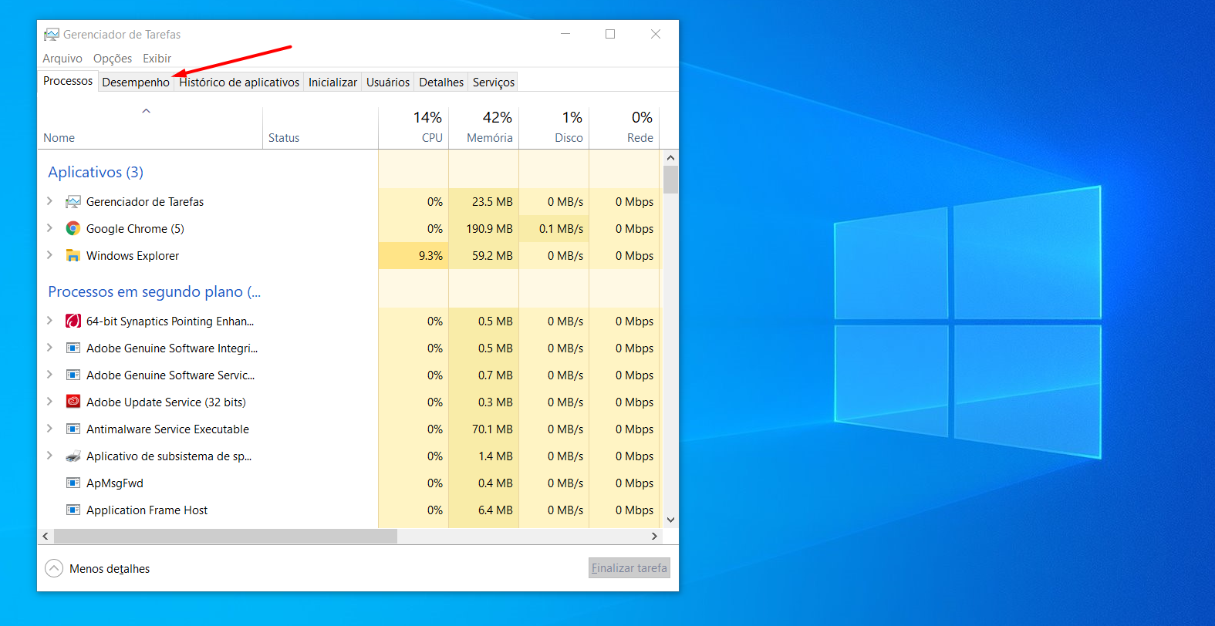Screen dimensions: 1215x626
Task: Sort by the Status column header
Action: click(320, 128)
